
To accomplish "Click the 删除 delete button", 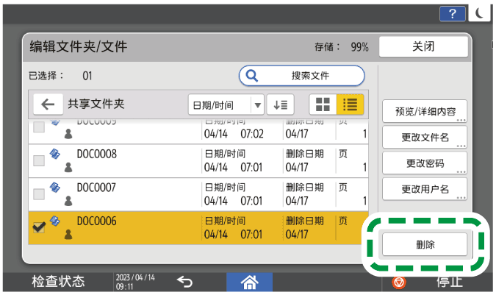I will pyautogui.click(x=425, y=245).
